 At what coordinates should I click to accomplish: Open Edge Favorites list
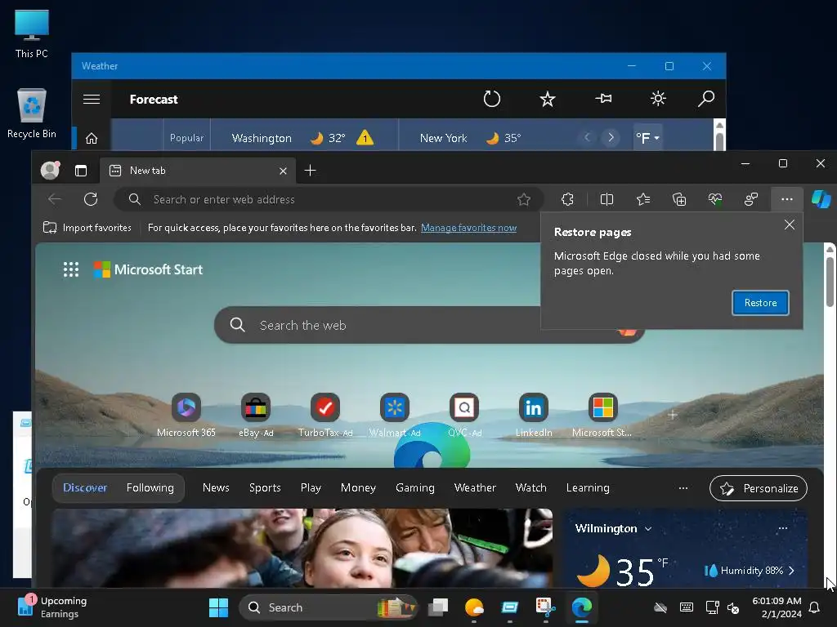(x=643, y=199)
